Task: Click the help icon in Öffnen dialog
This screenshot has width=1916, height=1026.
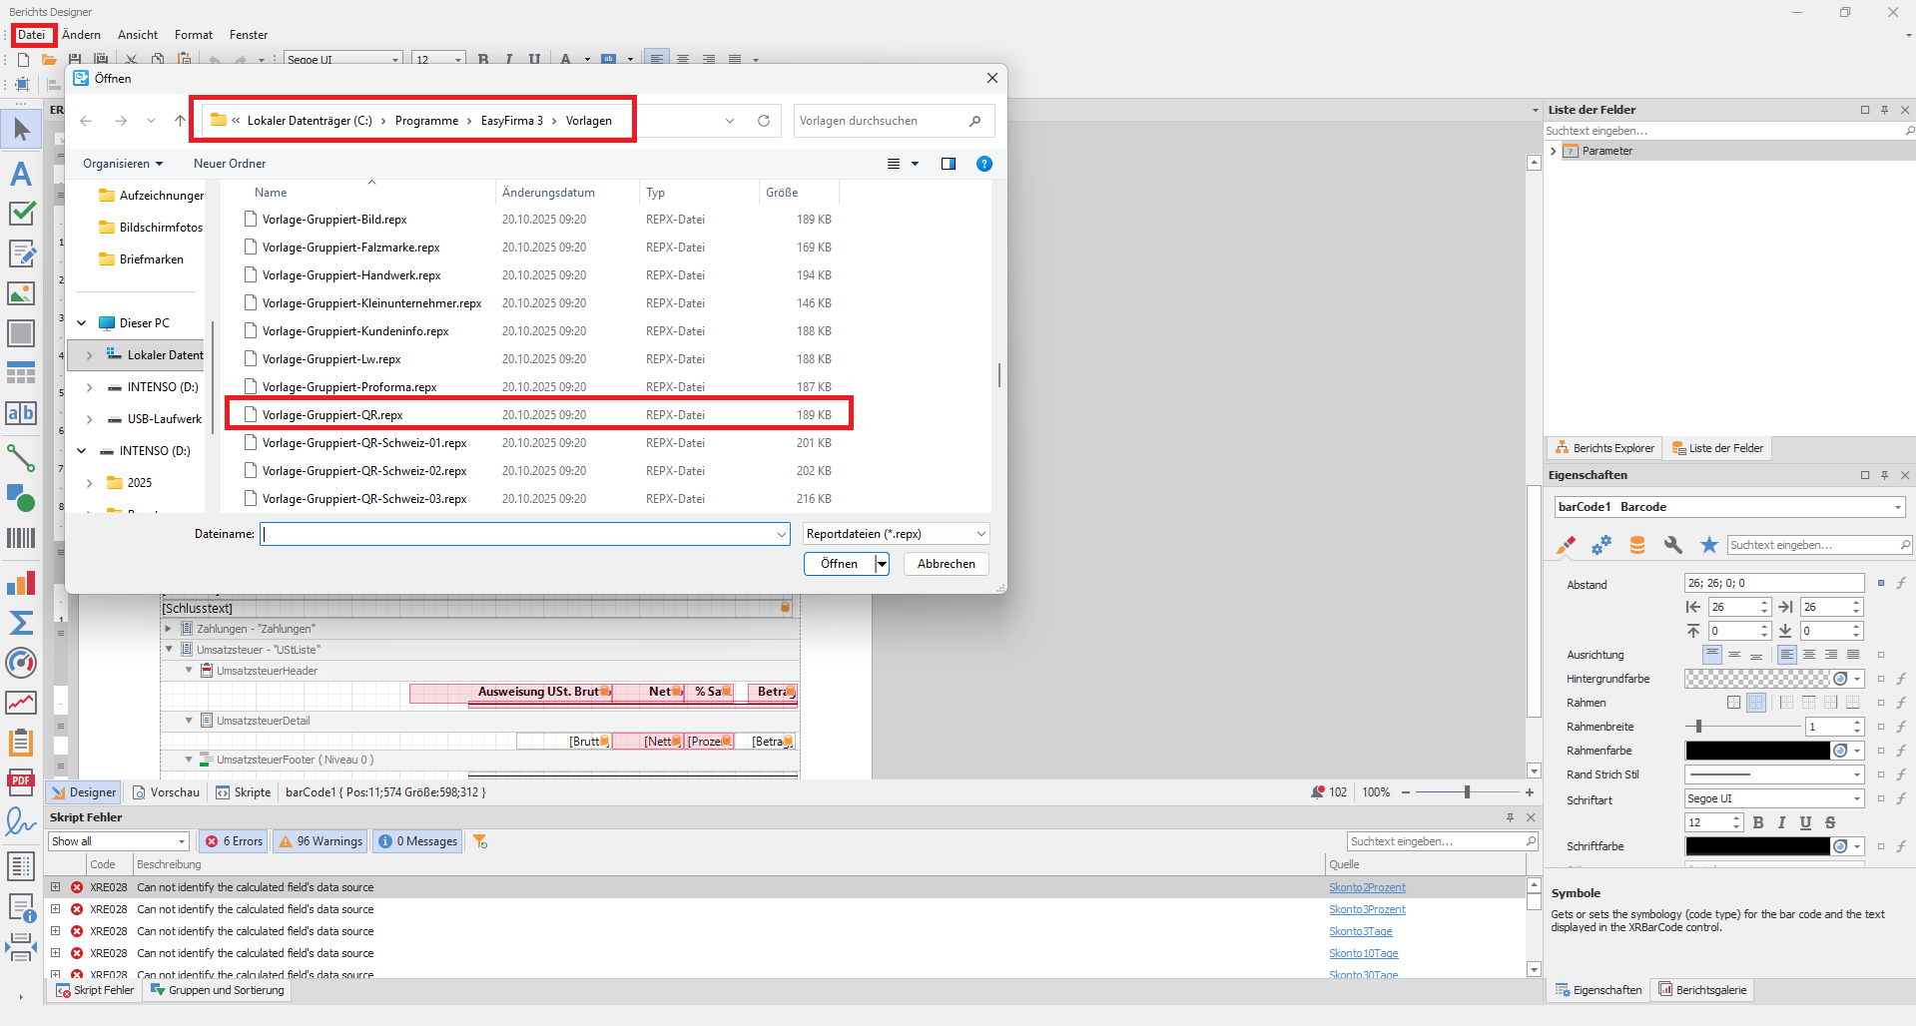Action: (983, 164)
